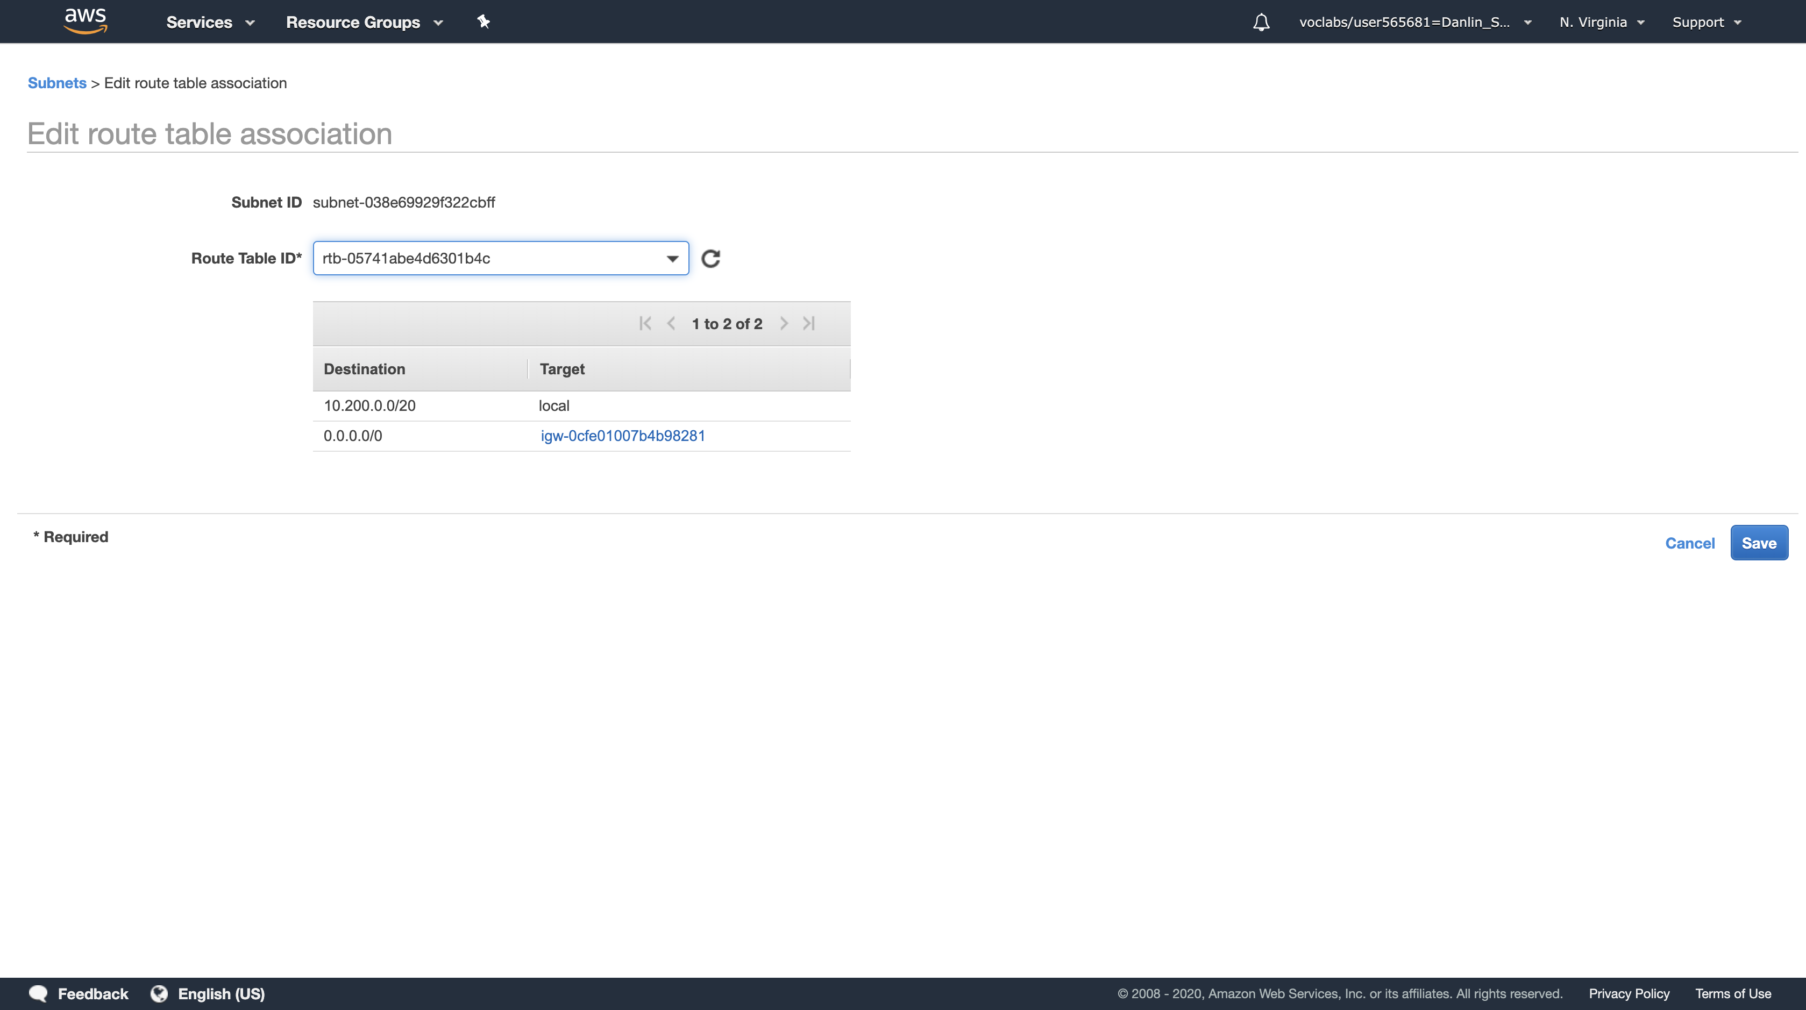1806x1010 pixels.
Task: Open the voclabs account menu
Action: point(1414,23)
